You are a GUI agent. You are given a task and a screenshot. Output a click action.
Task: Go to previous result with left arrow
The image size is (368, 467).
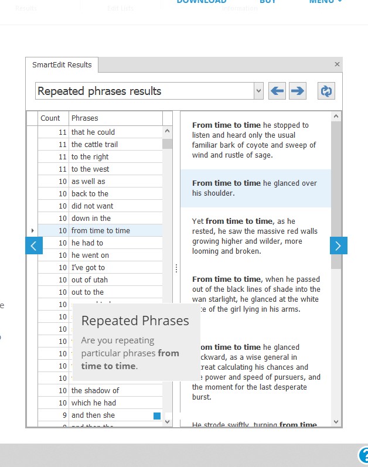pos(277,91)
